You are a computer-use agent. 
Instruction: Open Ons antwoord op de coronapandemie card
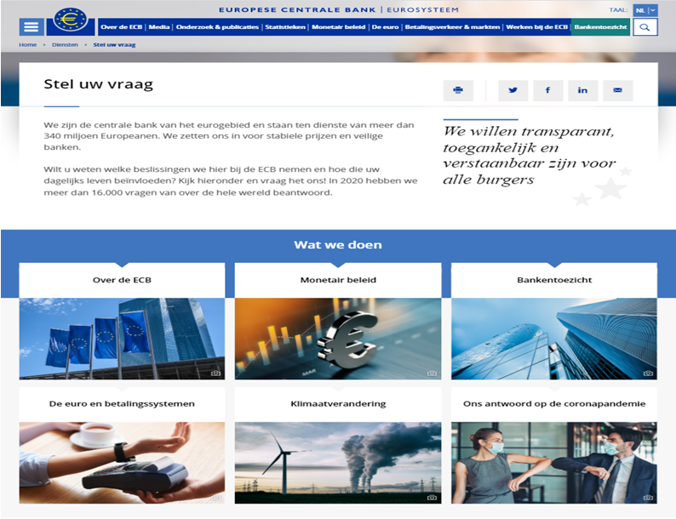coord(554,403)
